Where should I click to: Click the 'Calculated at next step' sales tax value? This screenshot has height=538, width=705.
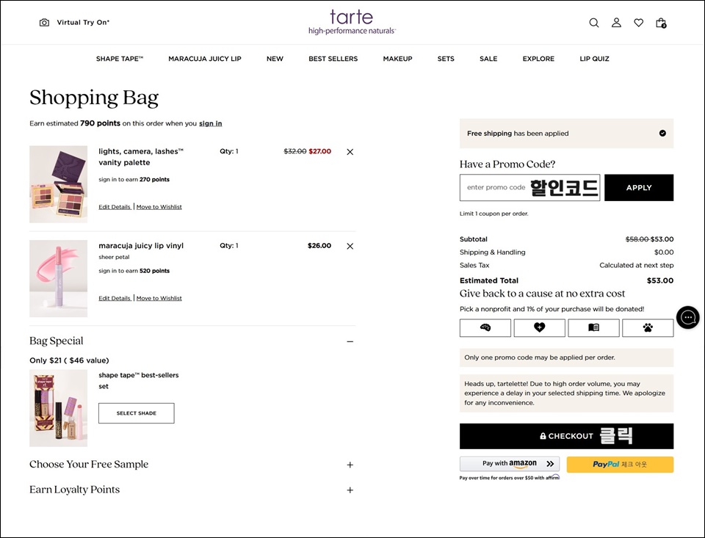(x=636, y=265)
